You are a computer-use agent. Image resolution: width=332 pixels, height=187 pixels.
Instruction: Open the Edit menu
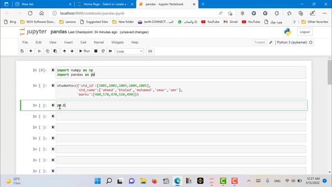click(x=38, y=42)
